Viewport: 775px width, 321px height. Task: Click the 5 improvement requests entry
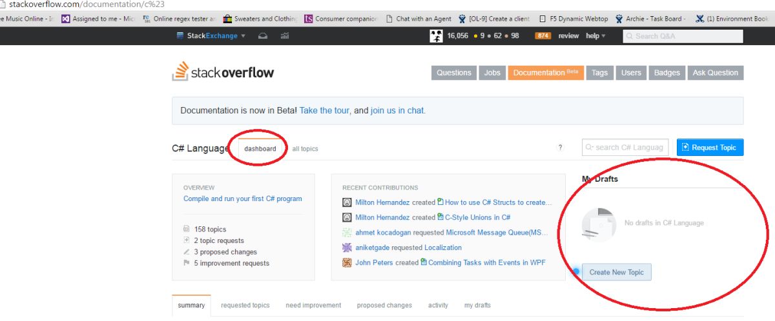(232, 263)
